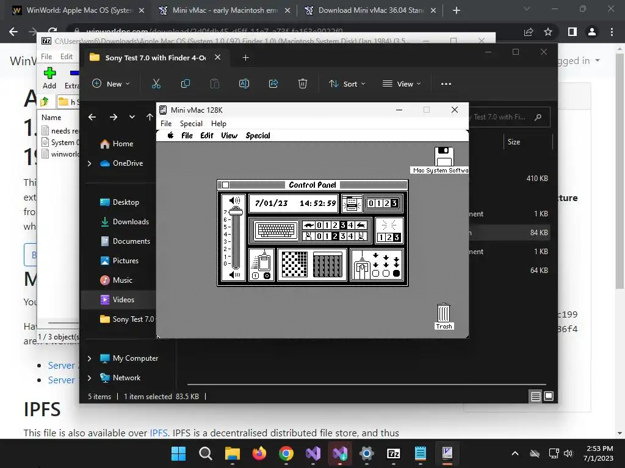Click the time 14:52:59 in Control Panel
Image resolution: width=625 pixels, height=468 pixels.
pyautogui.click(x=317, y=204)
